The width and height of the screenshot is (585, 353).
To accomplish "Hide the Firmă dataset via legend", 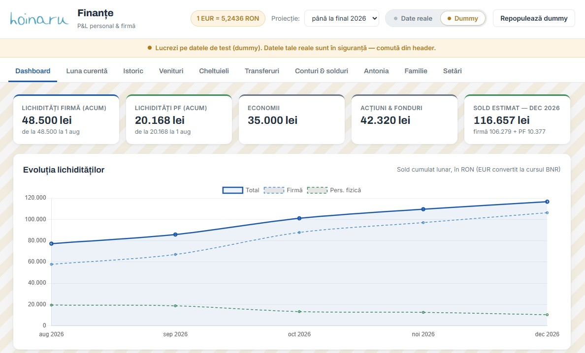I will tap(283, 190).
